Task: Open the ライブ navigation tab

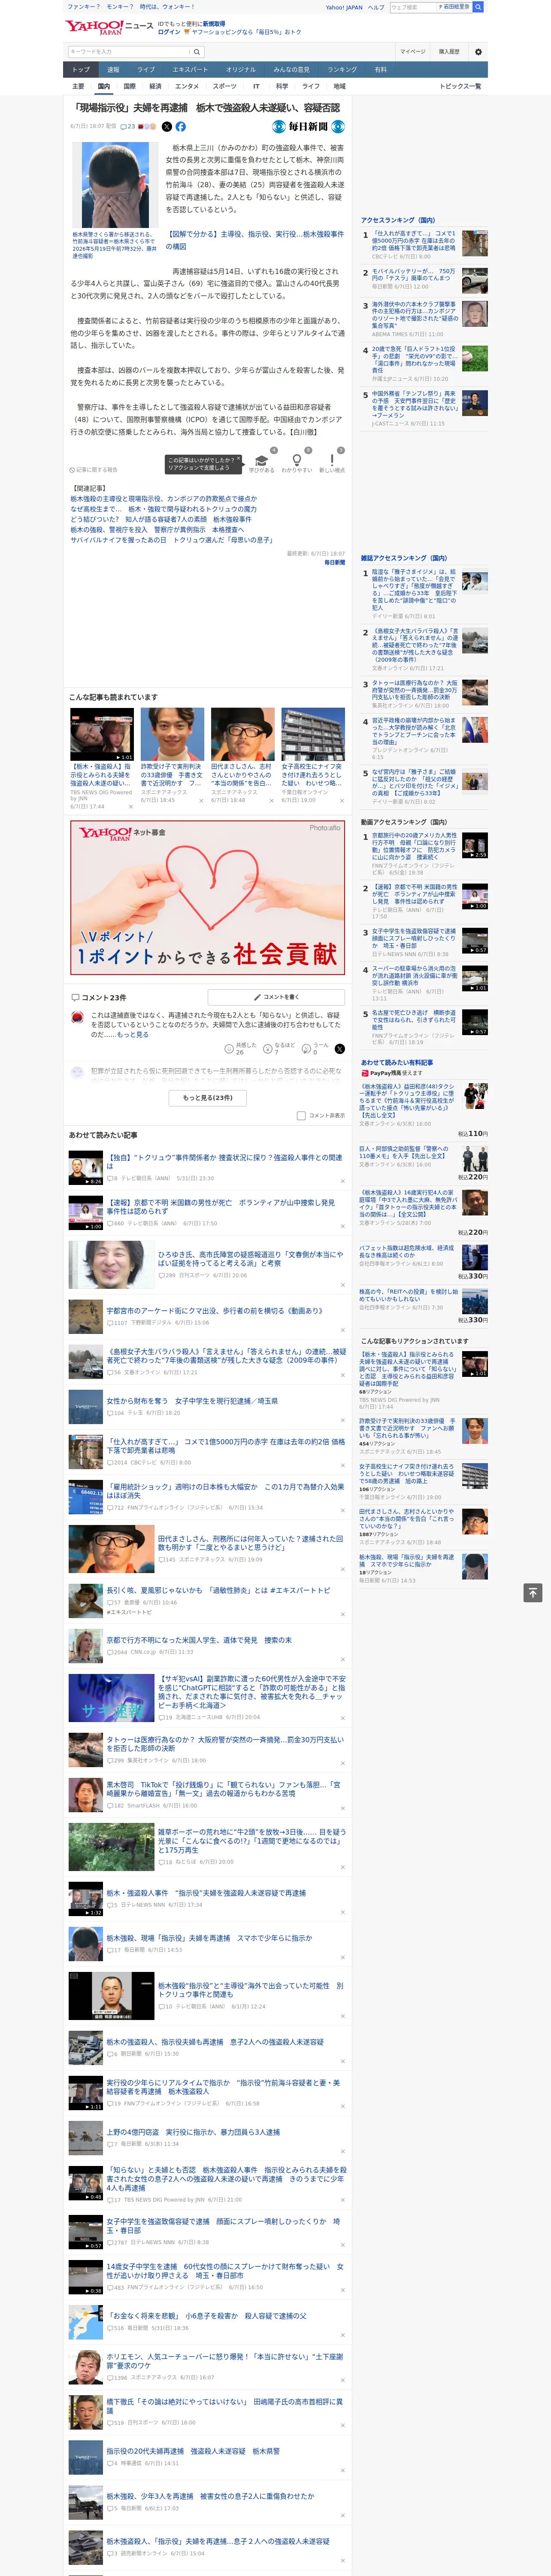Action: coord(146,69)
